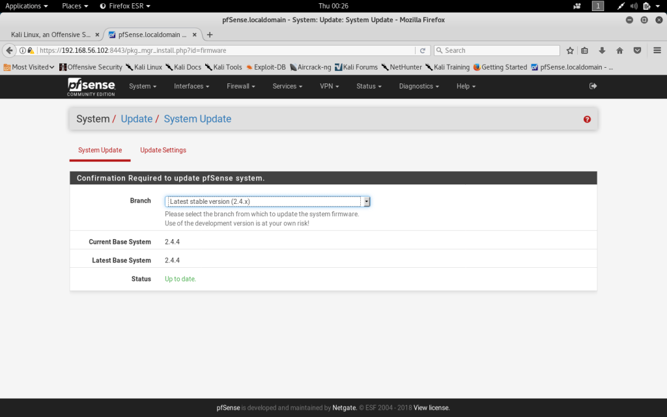
Task: Expand the Diagnostics navigation menu
Action: point(419,86)
